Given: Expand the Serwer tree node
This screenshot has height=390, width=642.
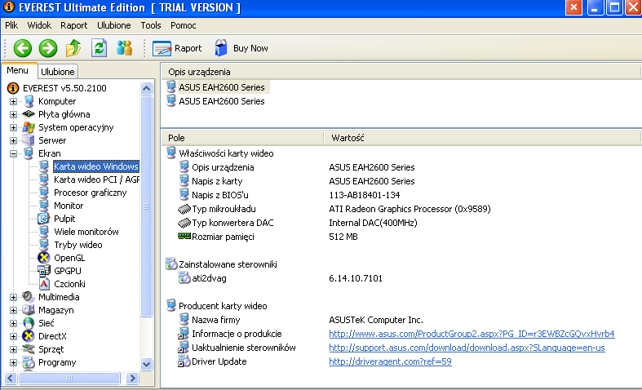Looking at the screenshot, I should tap(14, 140).
